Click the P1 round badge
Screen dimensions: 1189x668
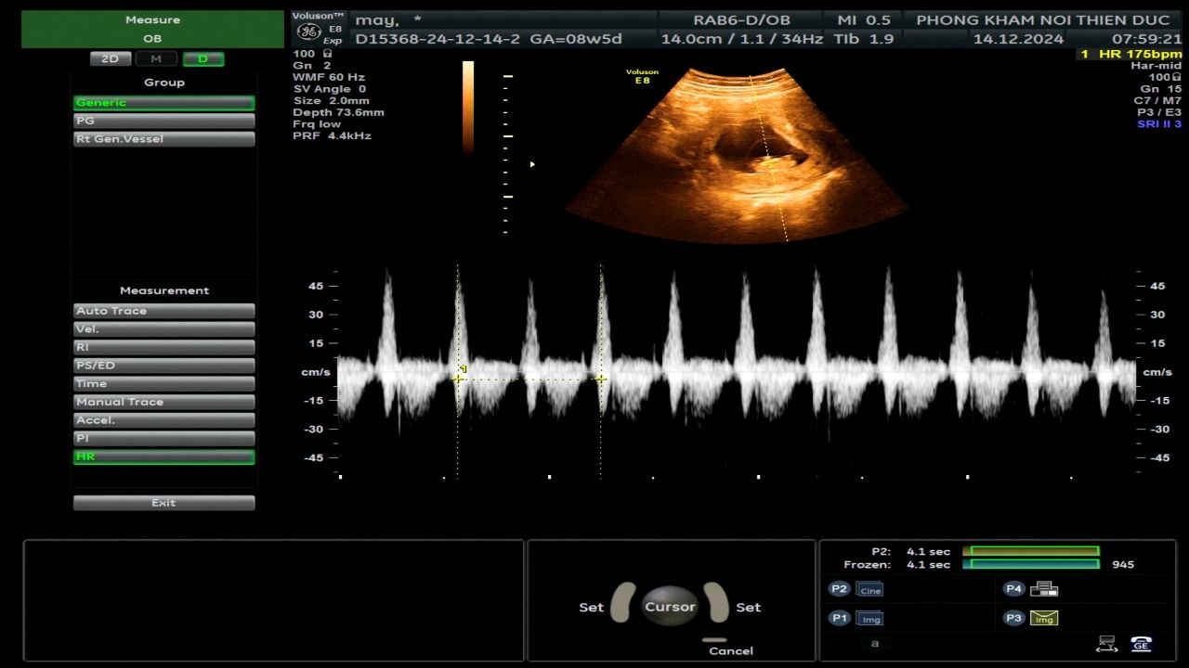tap(839, 618)
